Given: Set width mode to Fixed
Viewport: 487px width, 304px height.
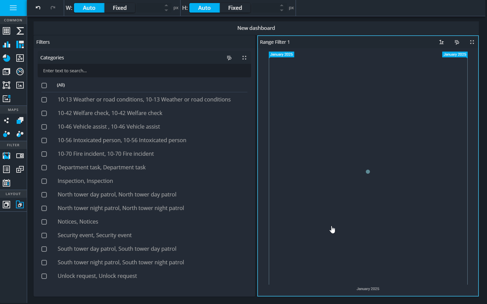Looking at the screenshot, I should tap(119, 8).
